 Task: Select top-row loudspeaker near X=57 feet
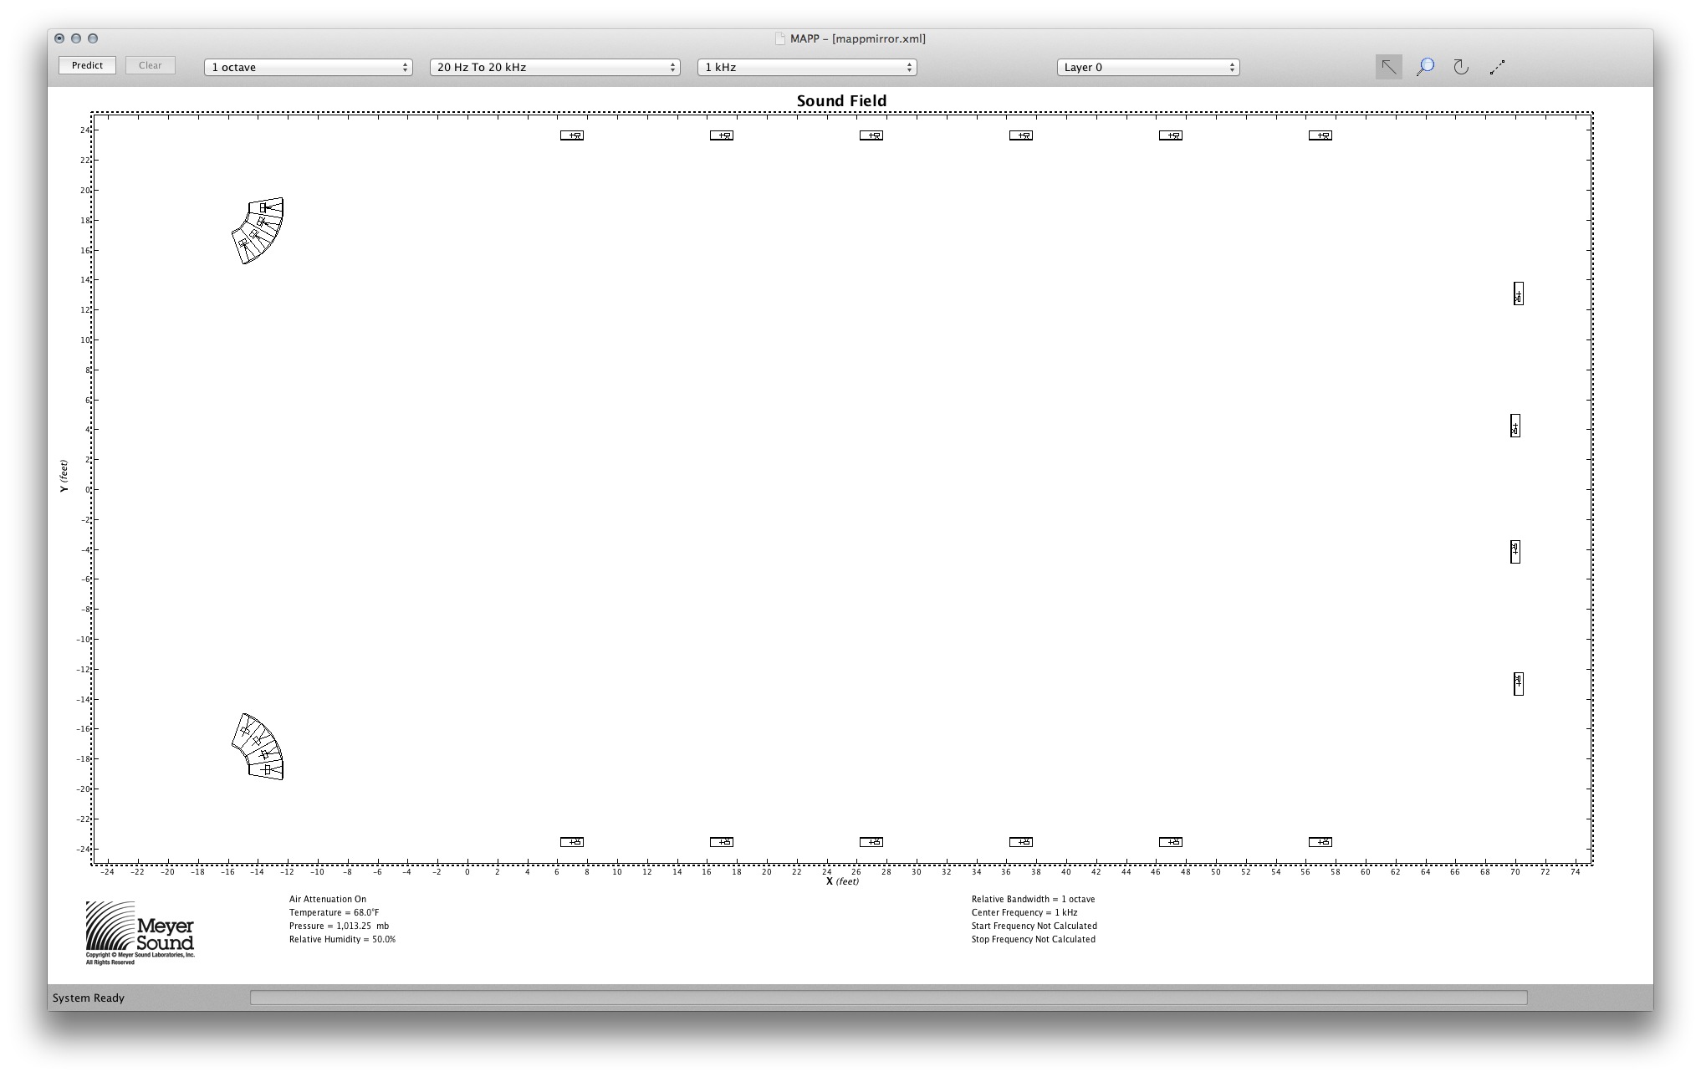click(x=1320, y=135)
